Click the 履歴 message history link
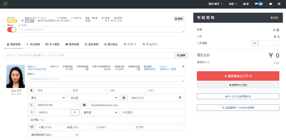The image size is (286, 140). (173, 69)
